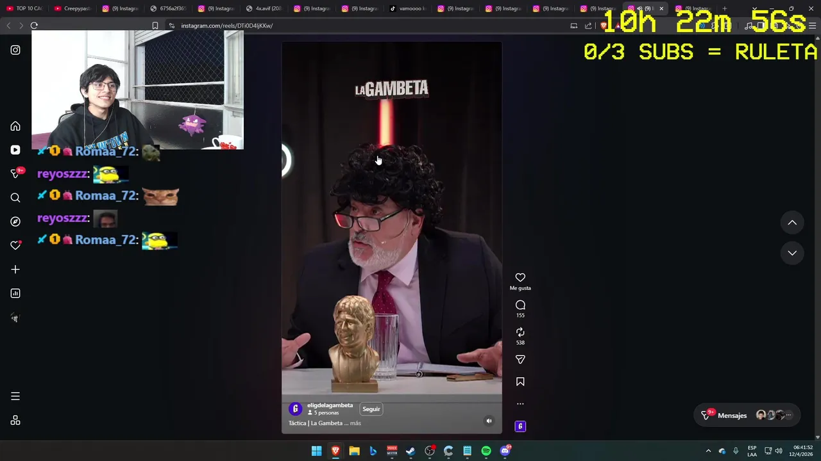
Task: Follow the account with Seguir button
Action: pyautogui.click(x=371, y=409)
